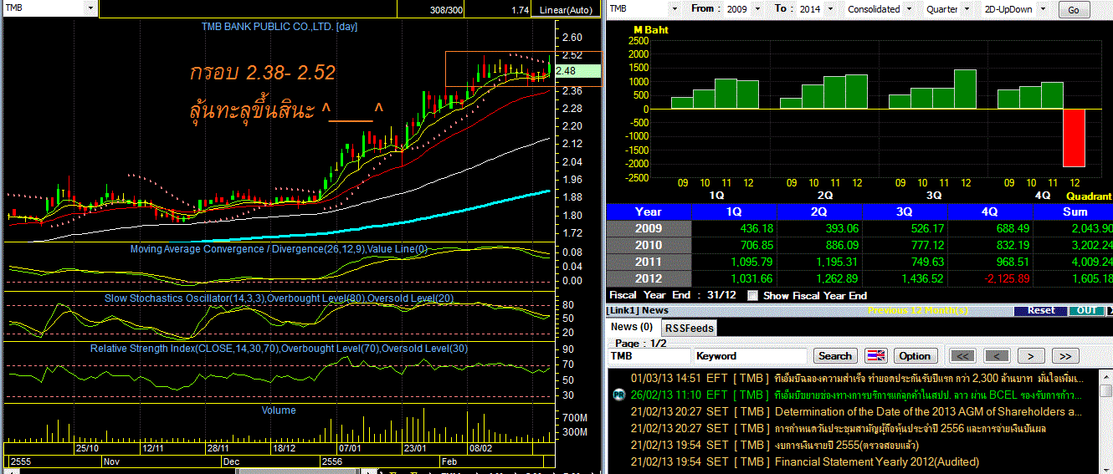Image resolution: width=1113 pixels, height=474 pixels.
Task: Click the PR icon beside the 26/02/13 news
Action: [619, 395]
